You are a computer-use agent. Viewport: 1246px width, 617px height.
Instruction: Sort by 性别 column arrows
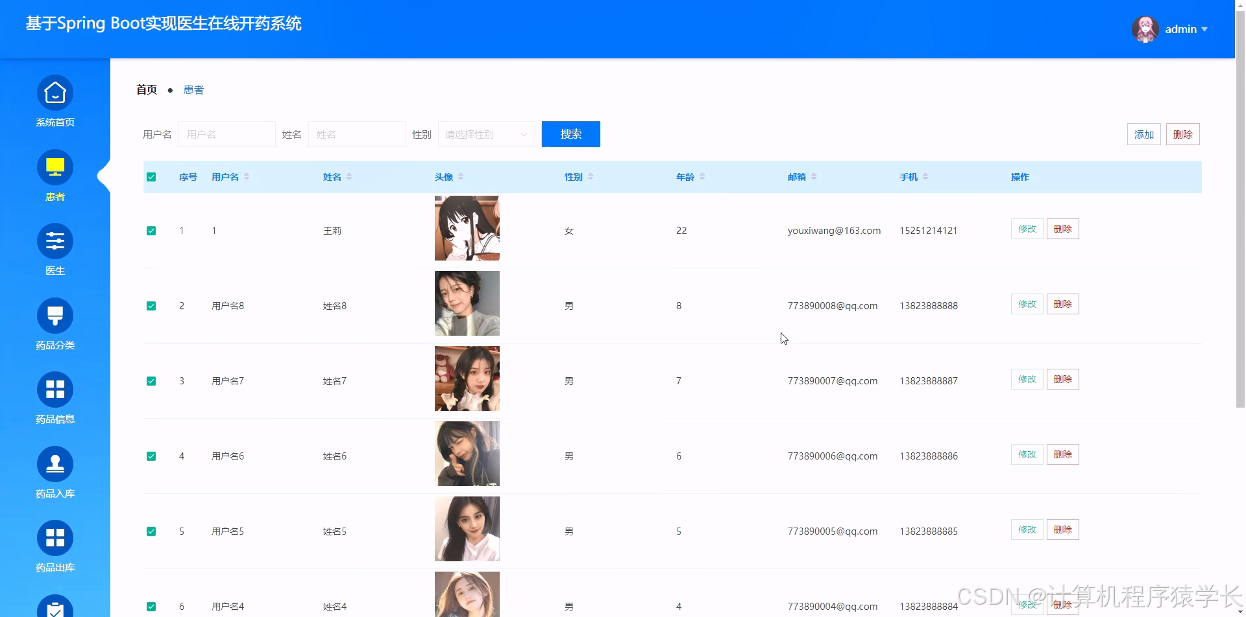click(591, 177)
